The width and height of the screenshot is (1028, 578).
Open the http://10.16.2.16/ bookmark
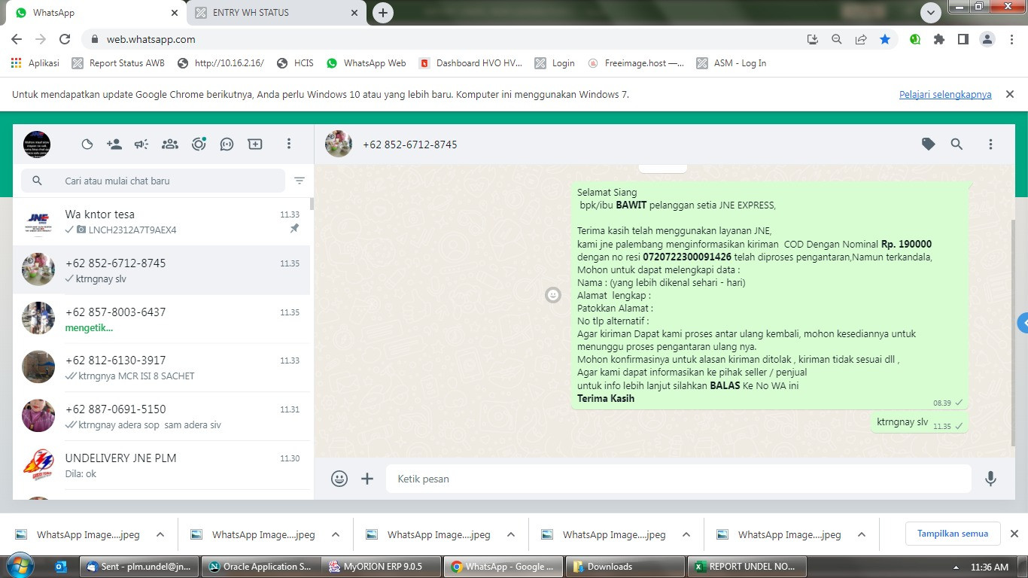pos(221,63)
